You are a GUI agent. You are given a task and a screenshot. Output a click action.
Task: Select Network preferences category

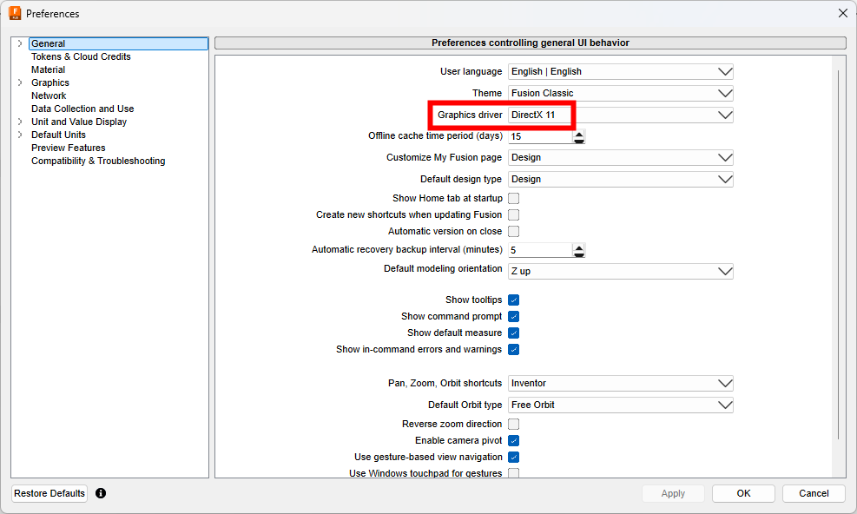49,96
